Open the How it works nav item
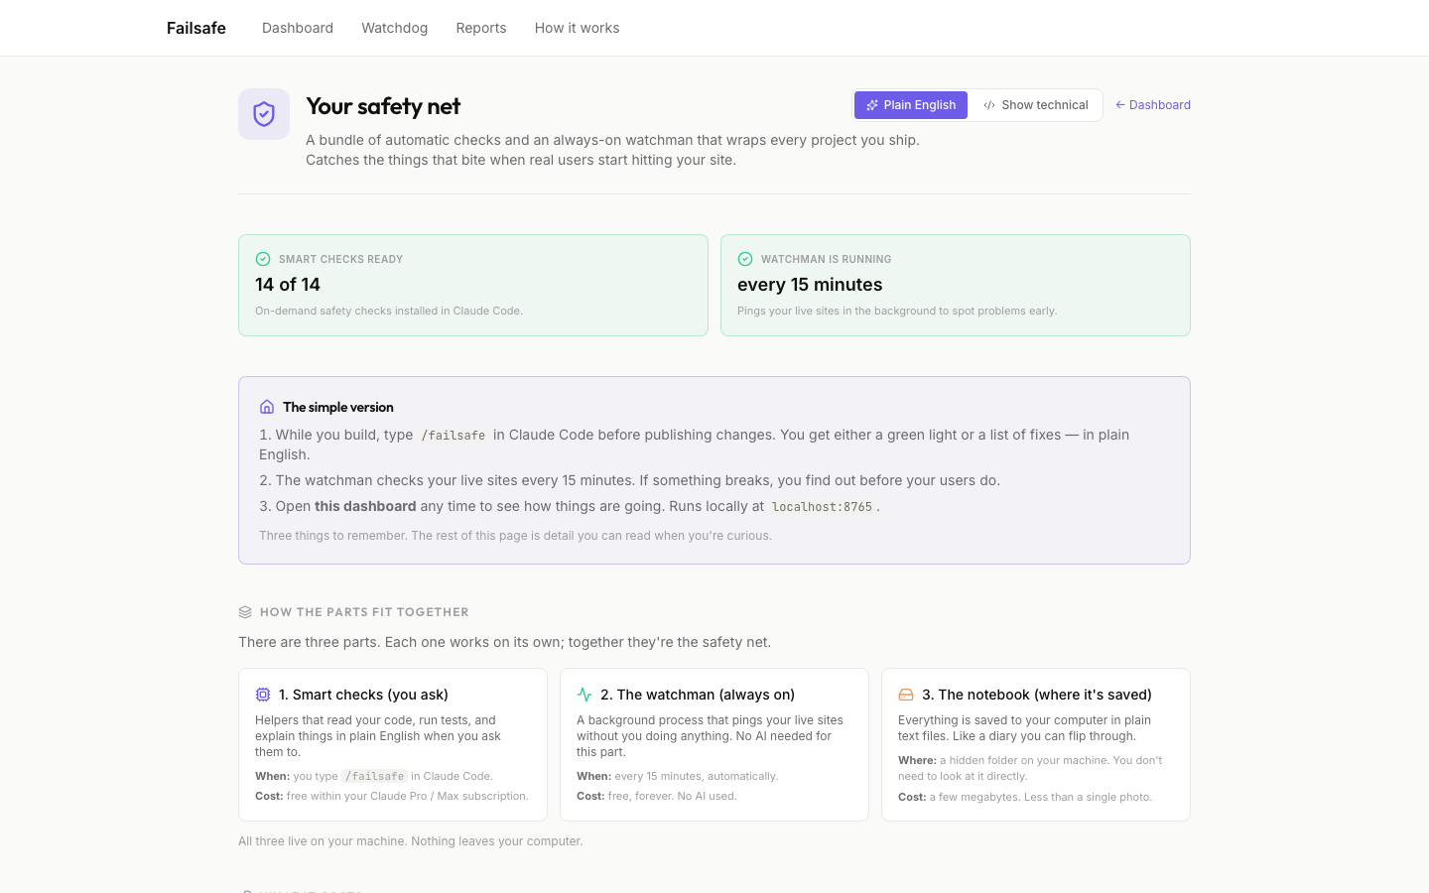 577,28
